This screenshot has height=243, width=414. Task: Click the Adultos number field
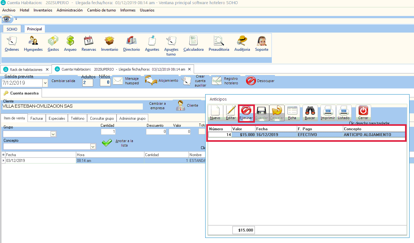[87, 83]
